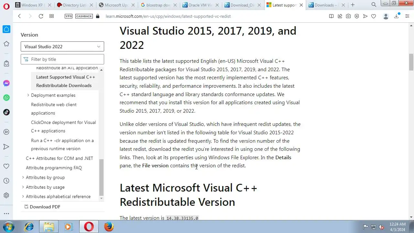View site security lock information
The height and width of the screenshot is (233, 414).
(98, 16)
